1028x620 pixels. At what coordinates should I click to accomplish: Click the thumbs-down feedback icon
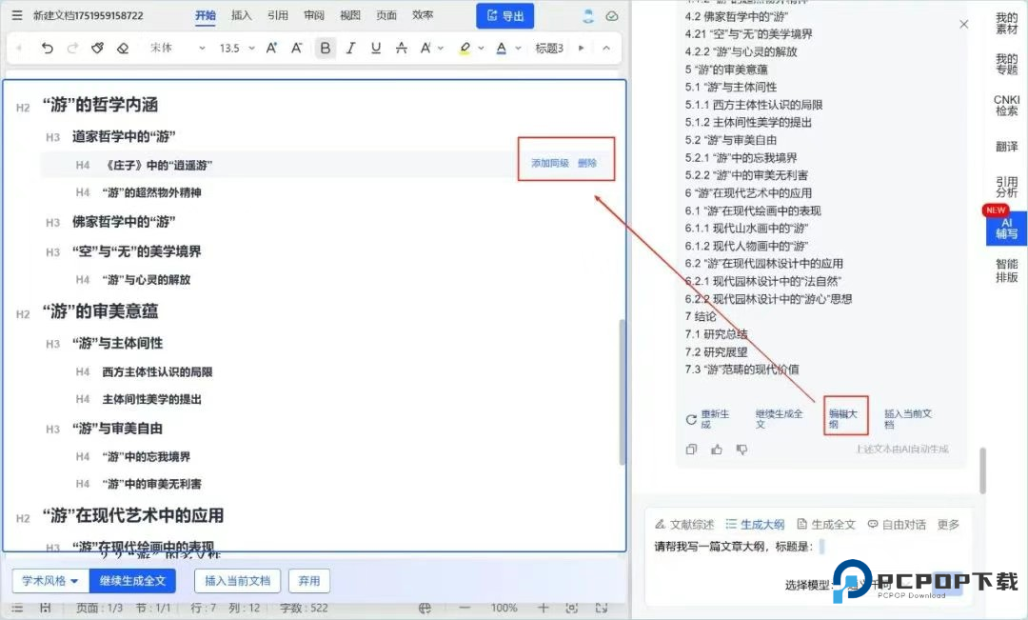(741, 450)
